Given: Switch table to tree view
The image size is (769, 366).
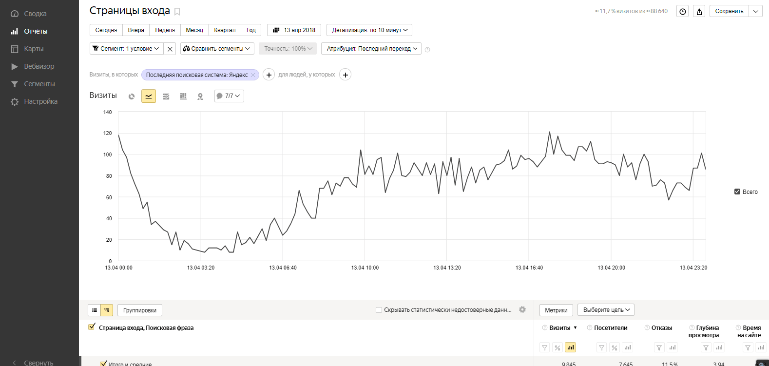Looking at the screenshot, I should point(107,310).
